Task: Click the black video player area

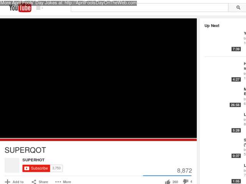Action: [98, 78]
